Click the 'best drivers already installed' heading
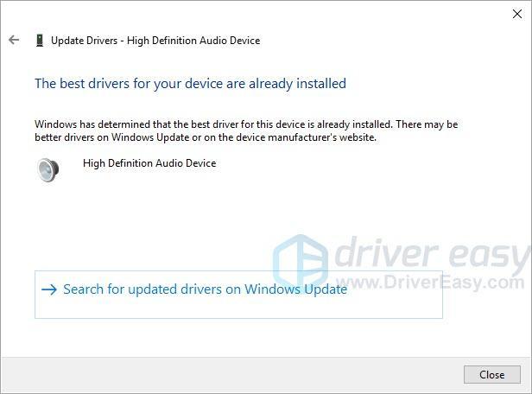The image size is (532, 394). 190,84
